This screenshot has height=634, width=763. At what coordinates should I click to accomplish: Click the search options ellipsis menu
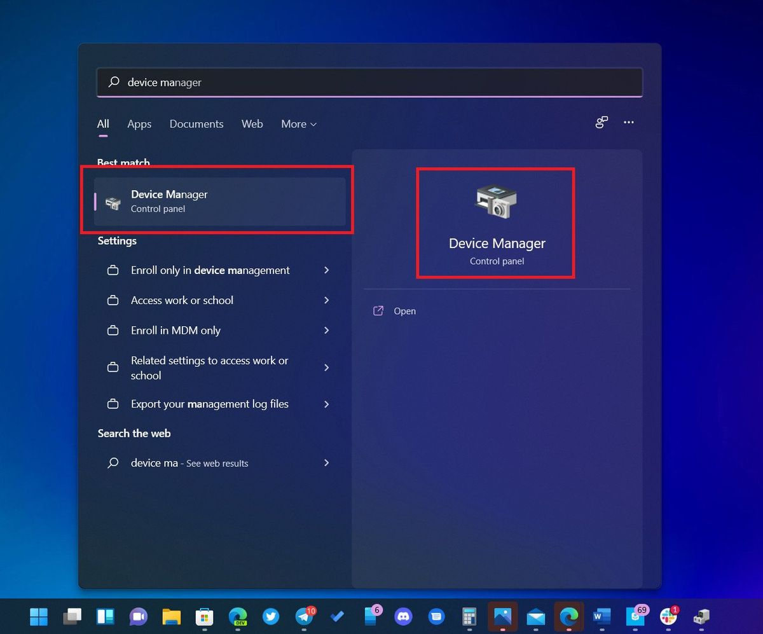629,122
